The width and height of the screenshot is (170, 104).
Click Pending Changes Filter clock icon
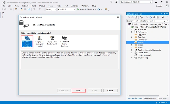click(x=141, y=17)
